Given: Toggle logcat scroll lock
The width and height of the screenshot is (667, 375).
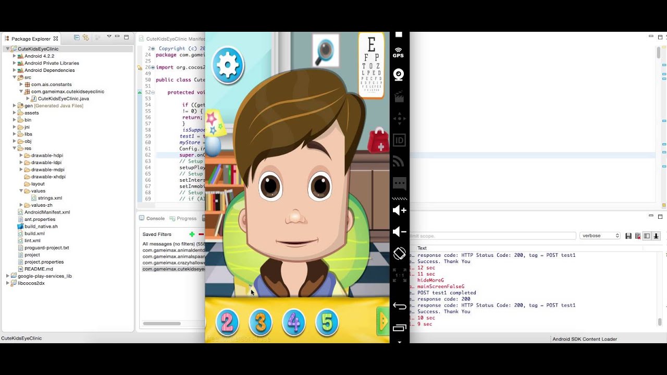Looking at the screenshot, I should [x=656, y=236].
